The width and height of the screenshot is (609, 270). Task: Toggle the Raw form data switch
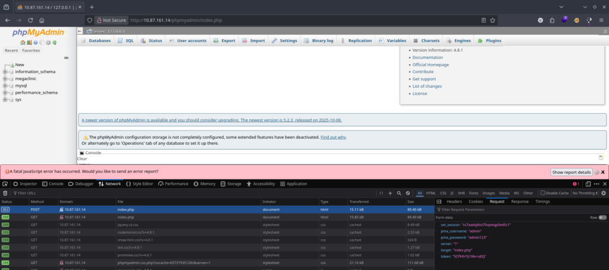click(603, 218)
